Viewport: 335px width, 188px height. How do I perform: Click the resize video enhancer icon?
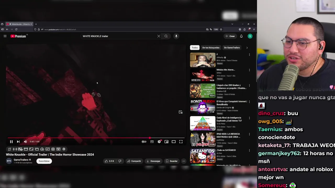[x=31, y=149]
